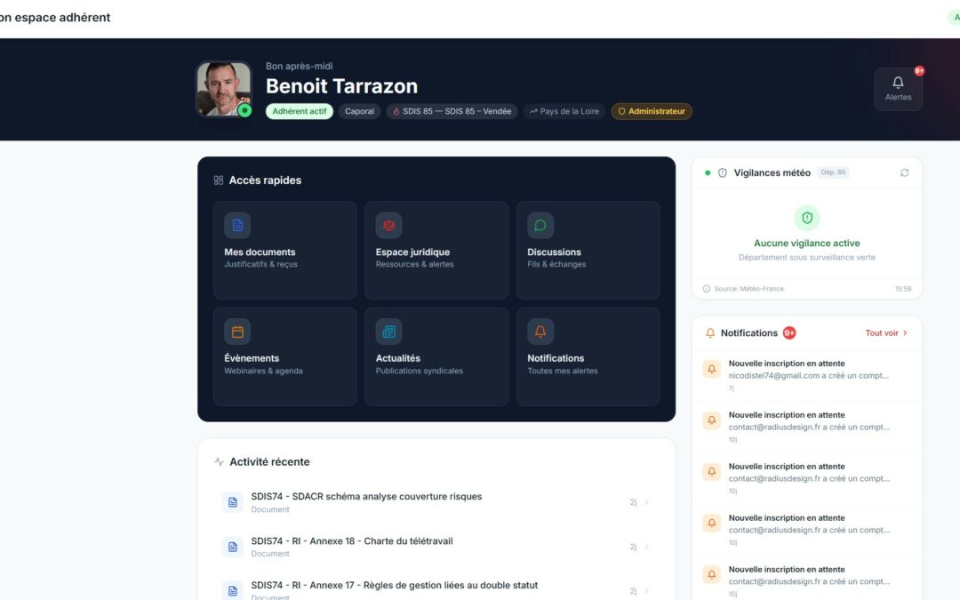Click the shield icon above Aucune vigilance active
960x600 pixels.
(x=807, y=218)
